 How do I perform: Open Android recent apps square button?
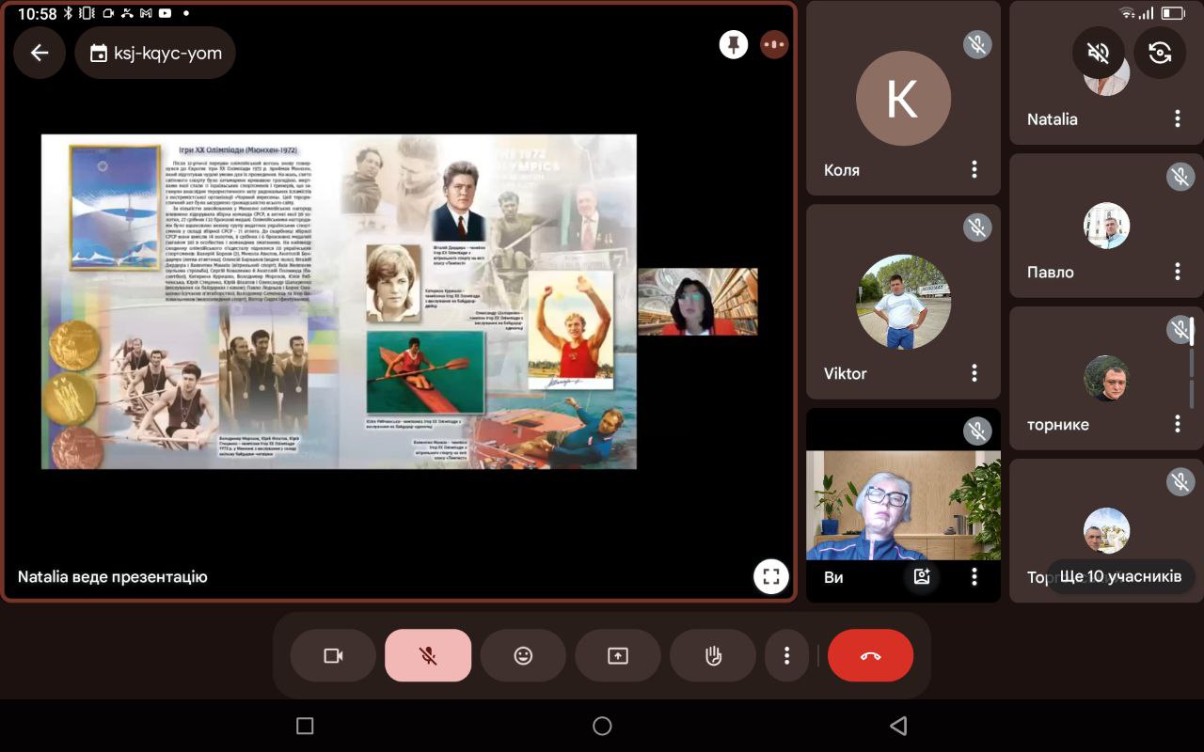pos(305,726)
